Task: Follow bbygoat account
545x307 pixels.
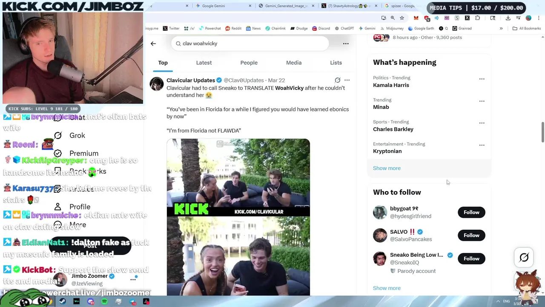Action: [471, 212]
